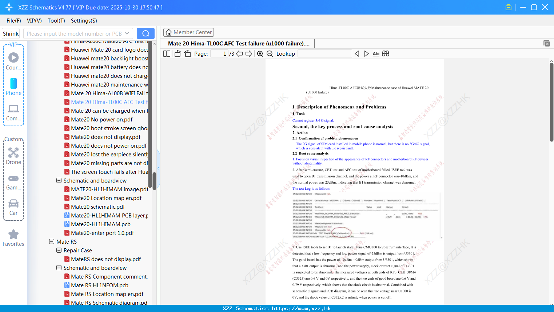
Task: Collapse the Mate RS node
Action: tap(52, 241)
